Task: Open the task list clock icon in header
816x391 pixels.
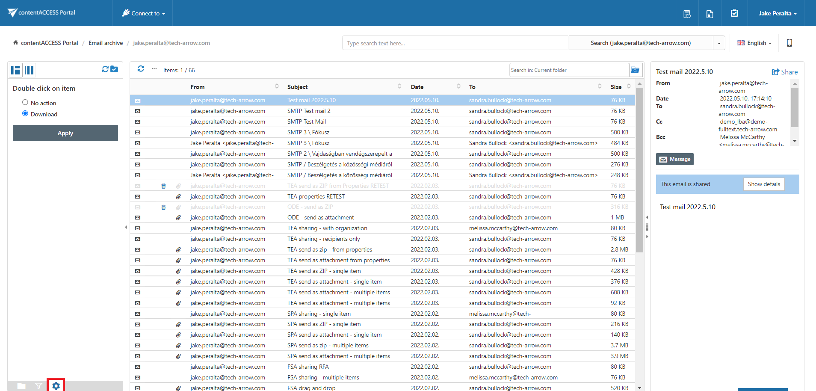Action: click(x=687, y=14)
